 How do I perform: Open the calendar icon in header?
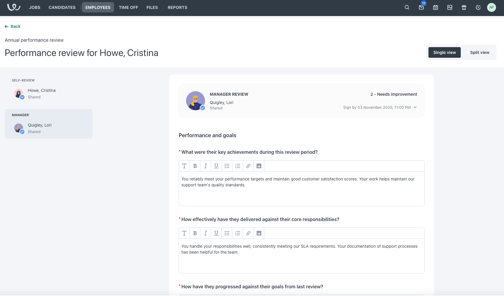tap(435, 7)
